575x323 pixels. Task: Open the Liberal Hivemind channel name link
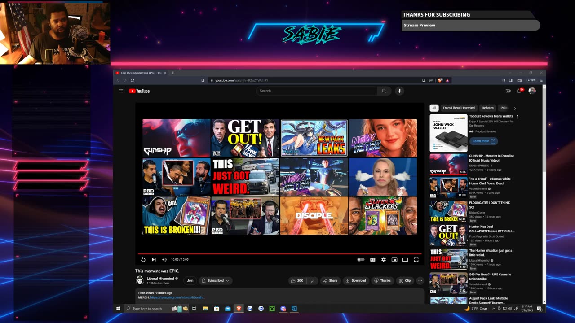[160, 279]
